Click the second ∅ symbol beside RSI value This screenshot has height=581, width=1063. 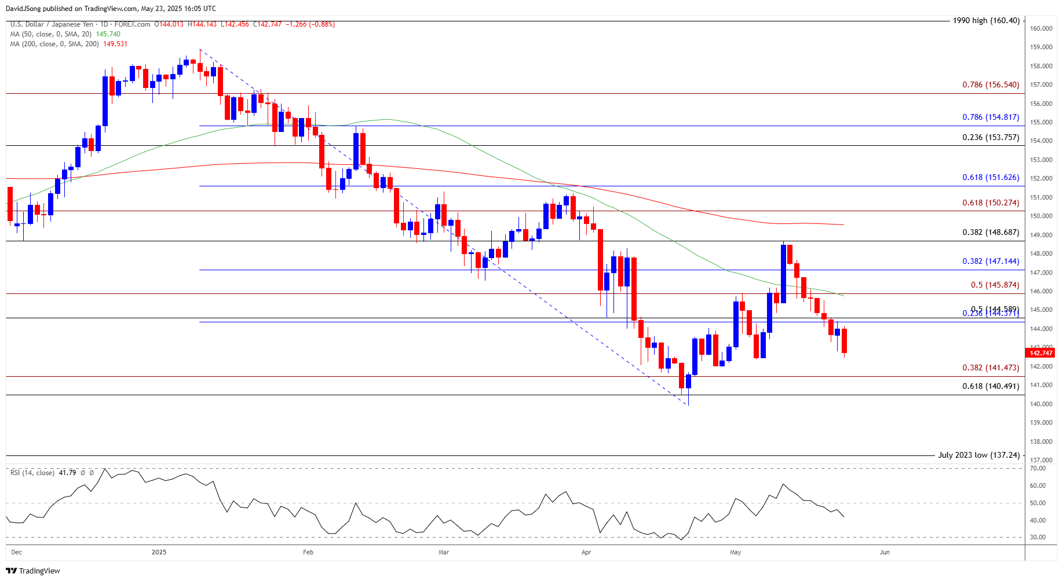pyautogui.click(x=92, y=473)
